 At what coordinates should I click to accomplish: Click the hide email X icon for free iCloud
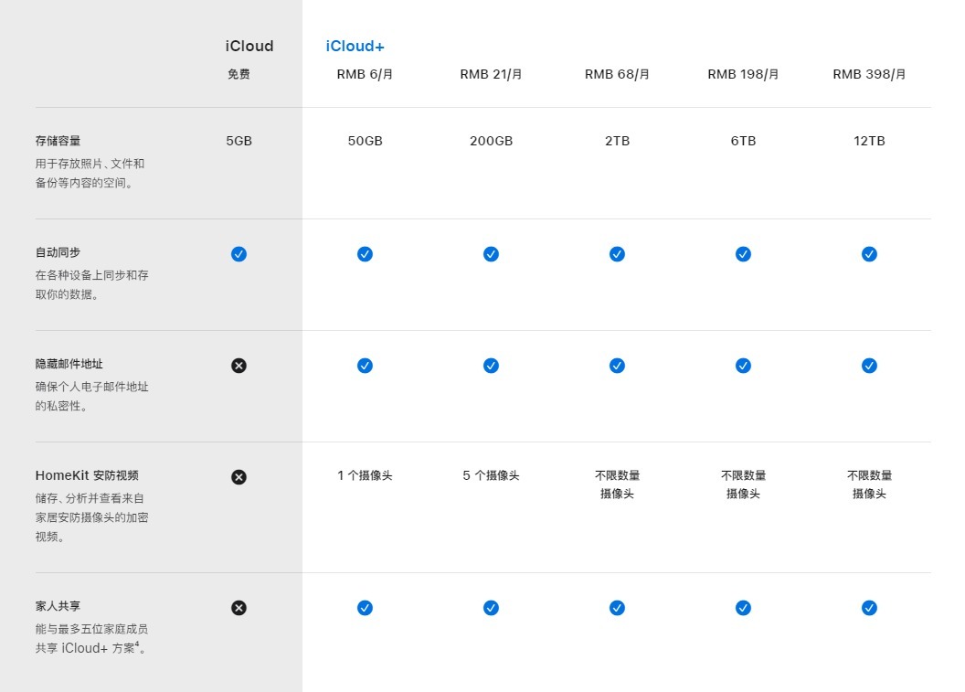(x=239, y=366)
